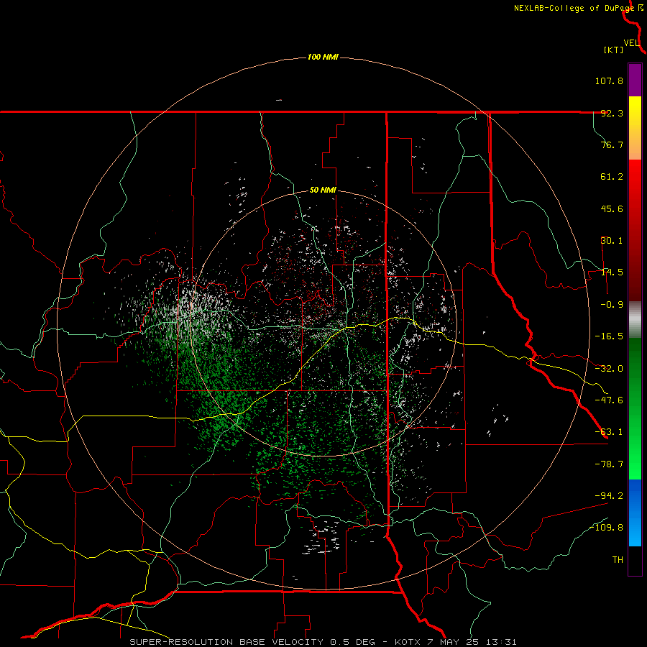Click the 30.1 legend value
647x647 pixels.
(x=612, y=241)
